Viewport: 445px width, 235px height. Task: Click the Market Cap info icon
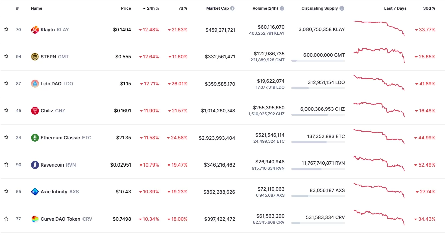click(x=232, y=8)
